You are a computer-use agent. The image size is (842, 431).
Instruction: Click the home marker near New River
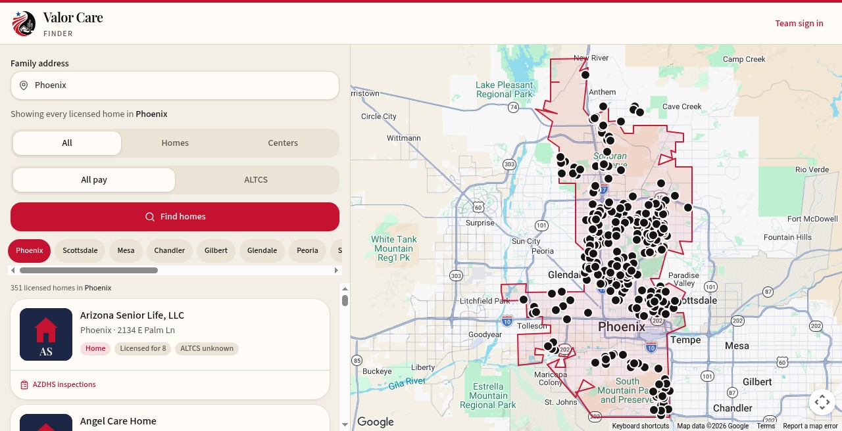pos(585,75)
